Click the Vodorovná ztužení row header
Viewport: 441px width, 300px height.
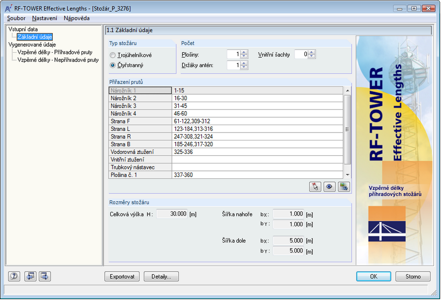click(x=140, y=152)
